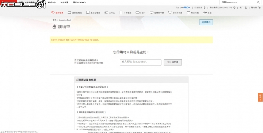The width and height of the screenshot is (263, 133).
Task: Click the Shopping Cart breadcrumb text
Action: pyautogui.click(x=65, y=20)
